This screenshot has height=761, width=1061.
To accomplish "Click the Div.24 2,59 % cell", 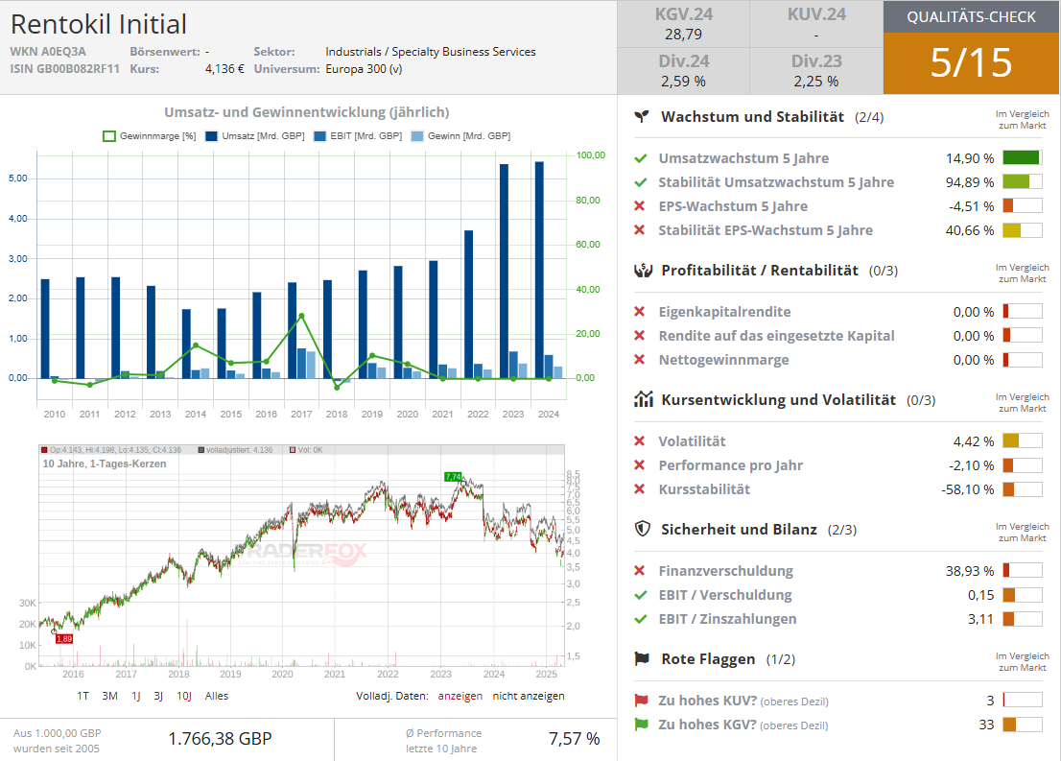I will pos(683,71).
